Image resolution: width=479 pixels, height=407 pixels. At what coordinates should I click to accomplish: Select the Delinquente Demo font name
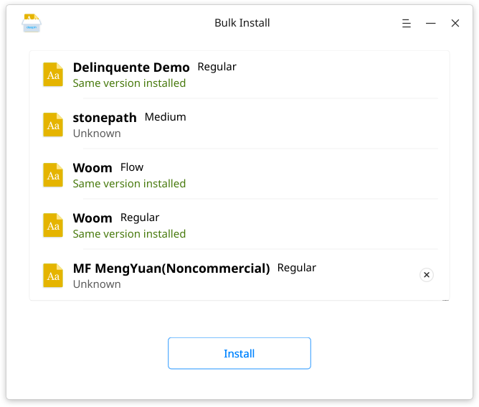pyautogui.click(x=131, y=67)
